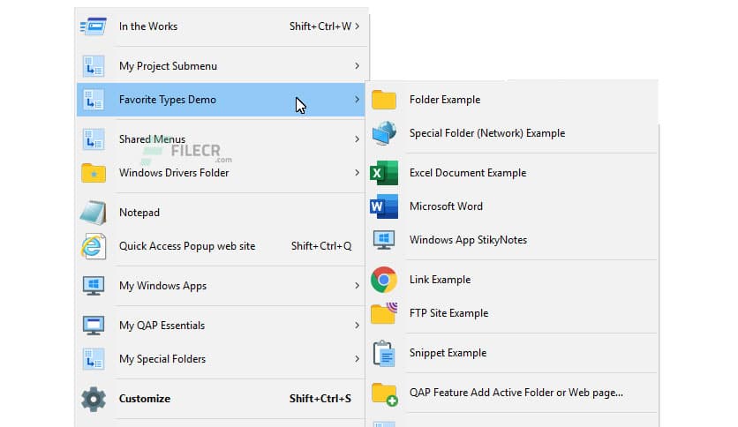
Task: Click the Snippet Example clipboard icon
Action: click(x=384, y=353)
